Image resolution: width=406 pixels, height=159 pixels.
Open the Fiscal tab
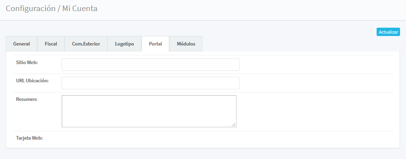click(x=51, y=44)
